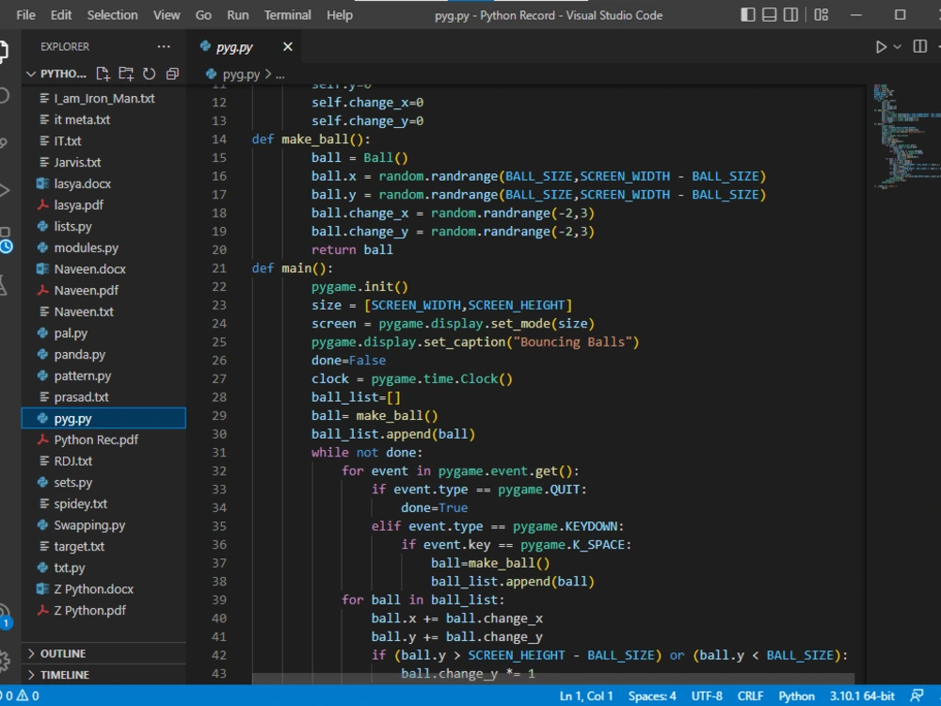Click Python language mode in status bar

tap(796, 696)
